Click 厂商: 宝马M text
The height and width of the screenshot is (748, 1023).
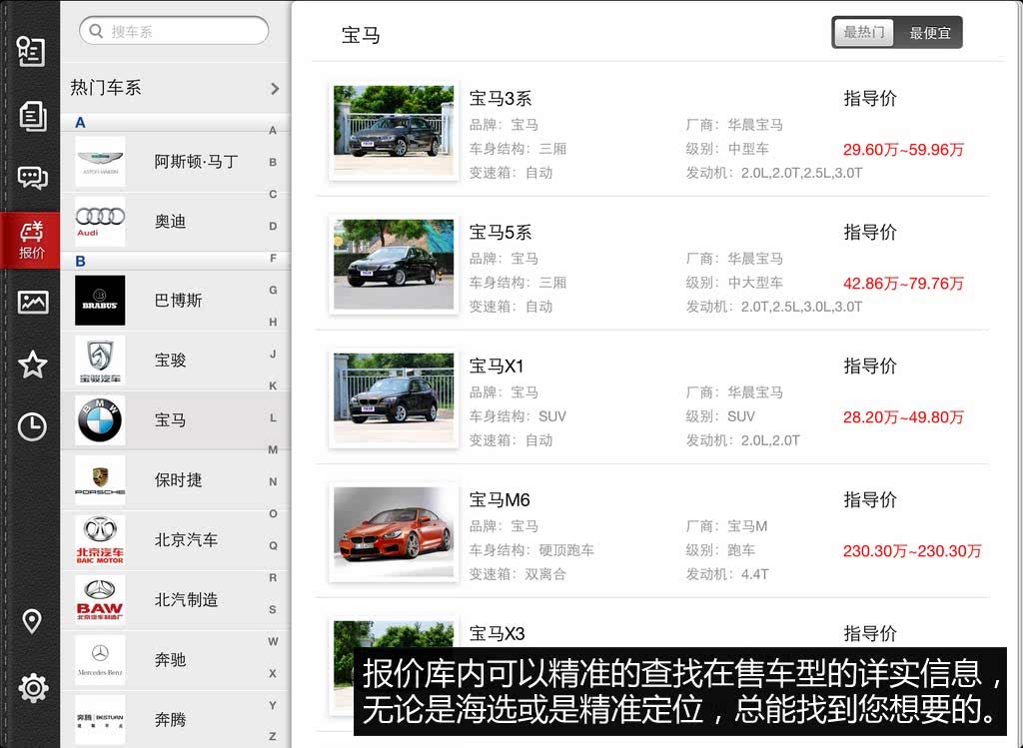pos(726,526)
